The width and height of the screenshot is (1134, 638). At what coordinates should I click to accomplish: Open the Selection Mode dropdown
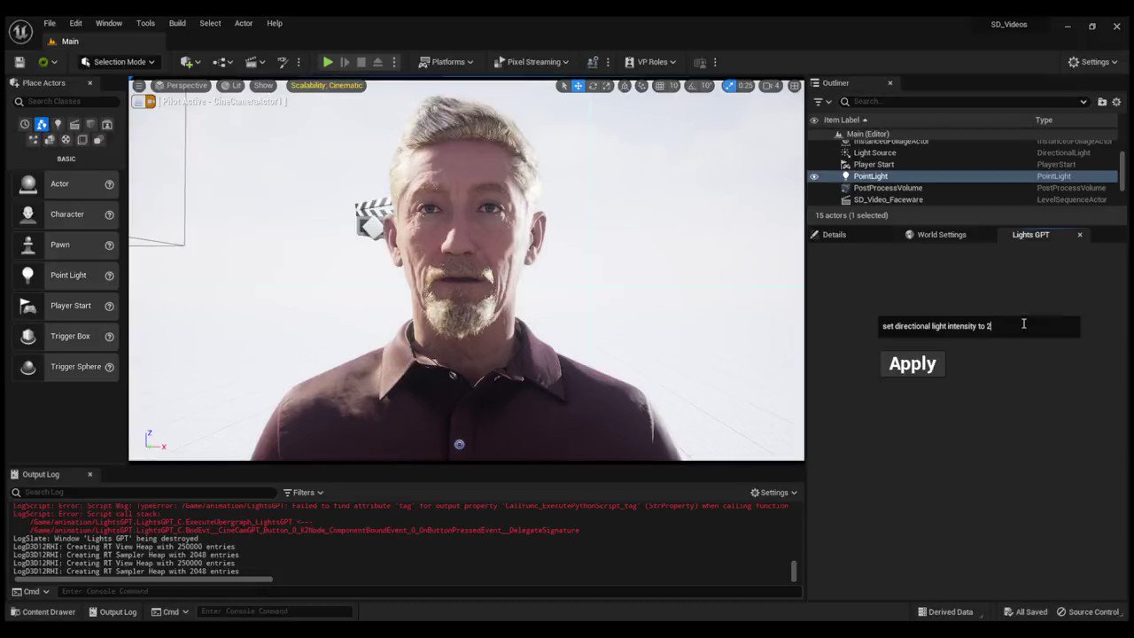click(x=120, y=62)
